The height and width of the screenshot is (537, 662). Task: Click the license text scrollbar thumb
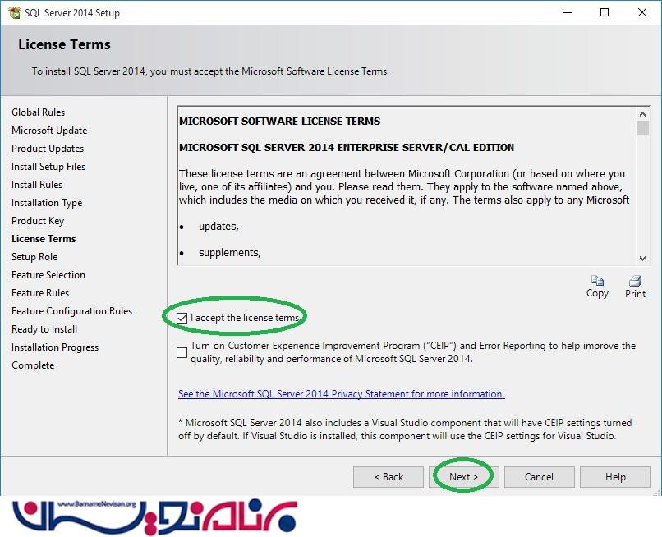click(x=642, y=128)
